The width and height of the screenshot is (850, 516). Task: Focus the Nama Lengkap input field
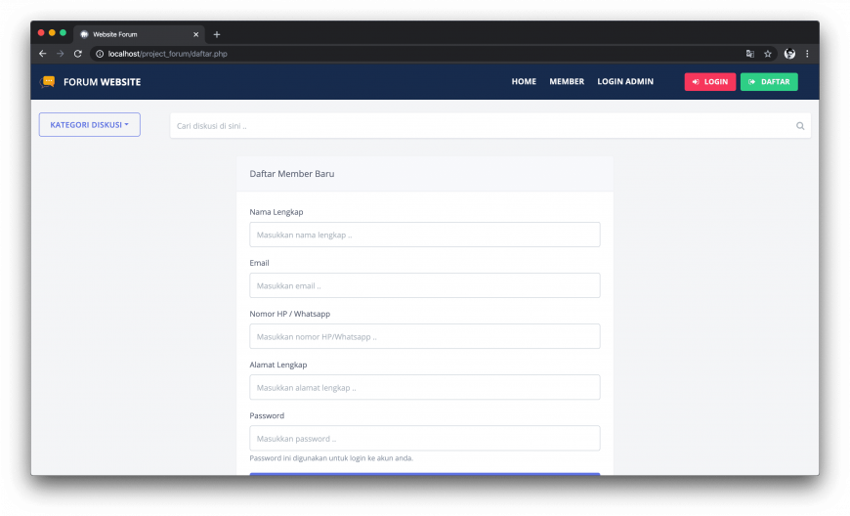click(x=425, y=235)
